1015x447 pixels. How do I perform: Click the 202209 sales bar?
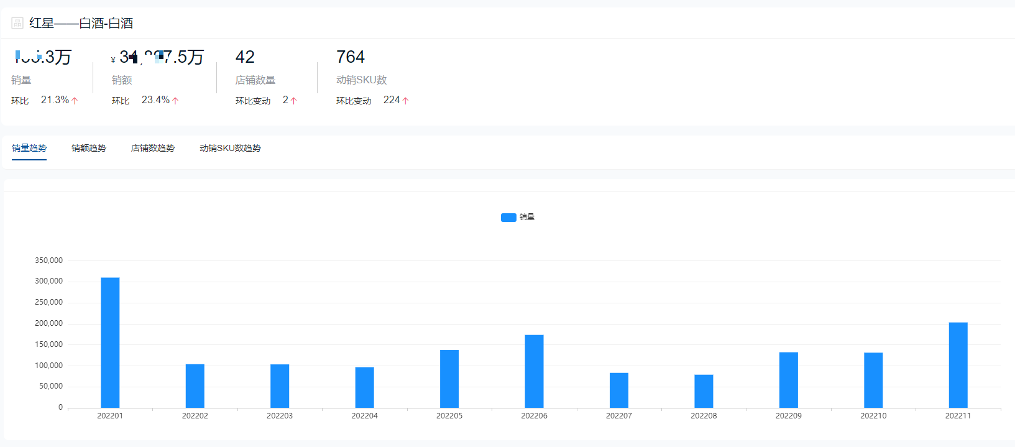pyautogui.click(x=788, y=380)
